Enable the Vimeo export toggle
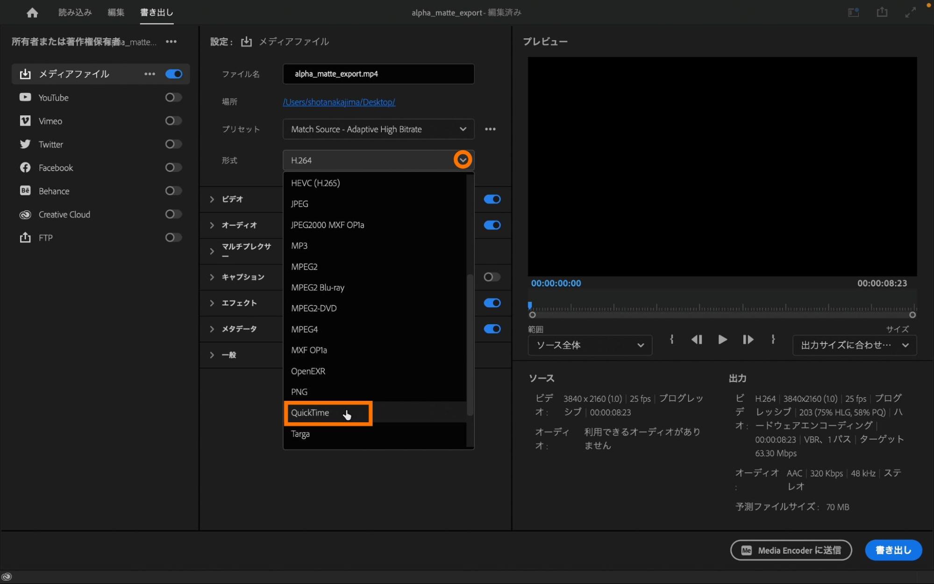This screenshot has width=934, height=584. [x=173, y=121]
